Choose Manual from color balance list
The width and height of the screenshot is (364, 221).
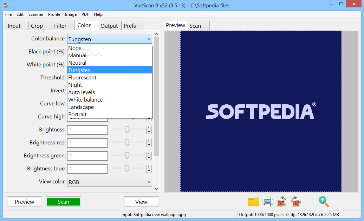(110, 56)
